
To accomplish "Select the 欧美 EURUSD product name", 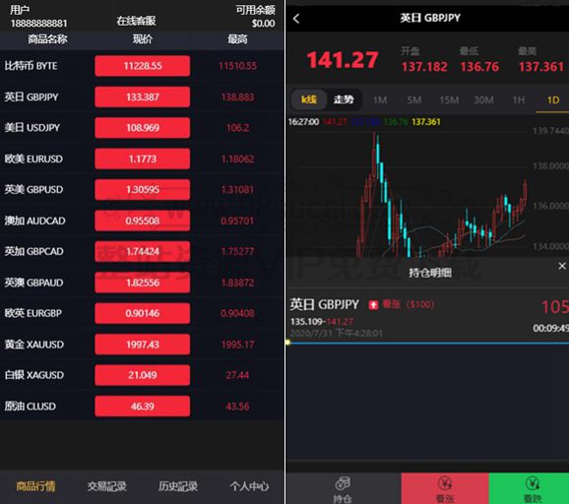I will (x=33, y=158).
